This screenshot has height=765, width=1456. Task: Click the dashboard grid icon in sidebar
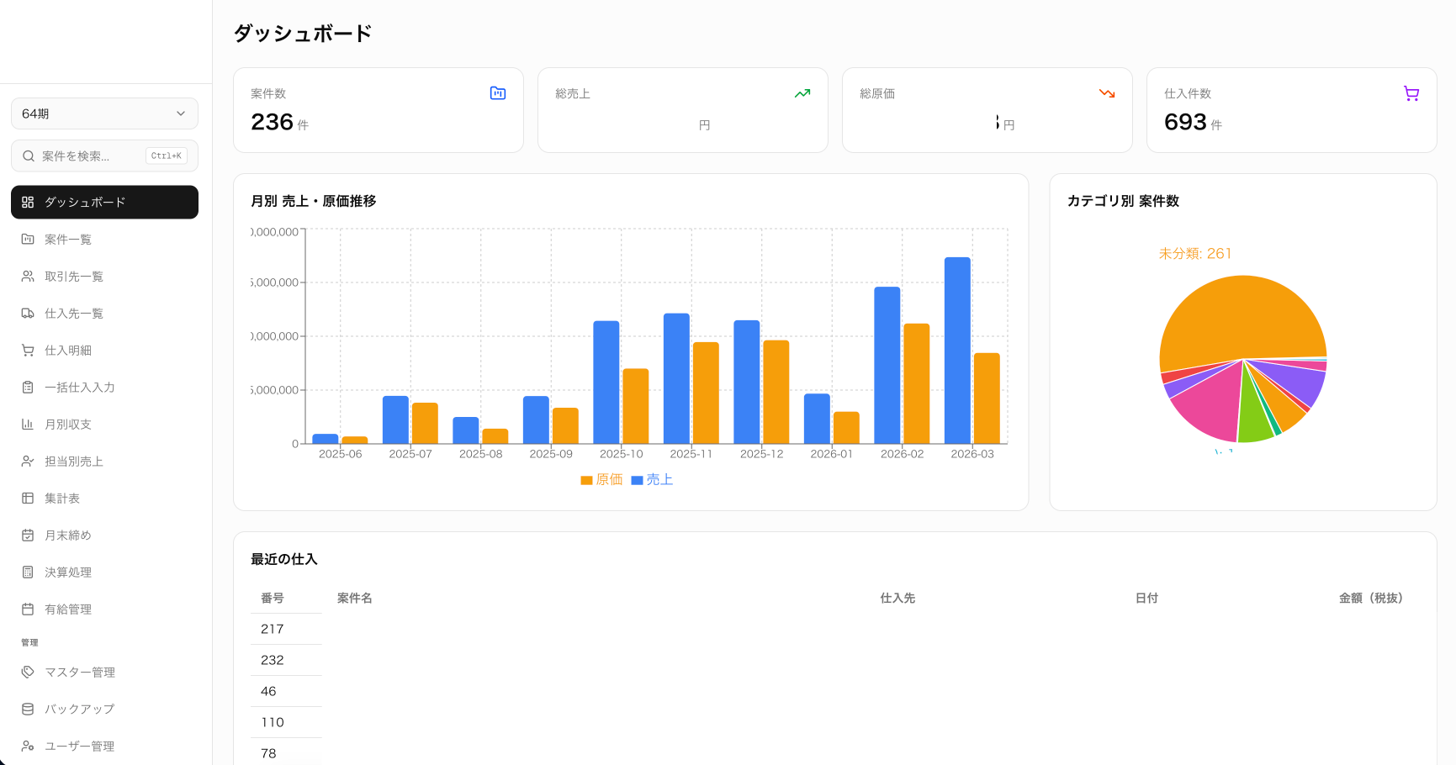pos(28,202)
